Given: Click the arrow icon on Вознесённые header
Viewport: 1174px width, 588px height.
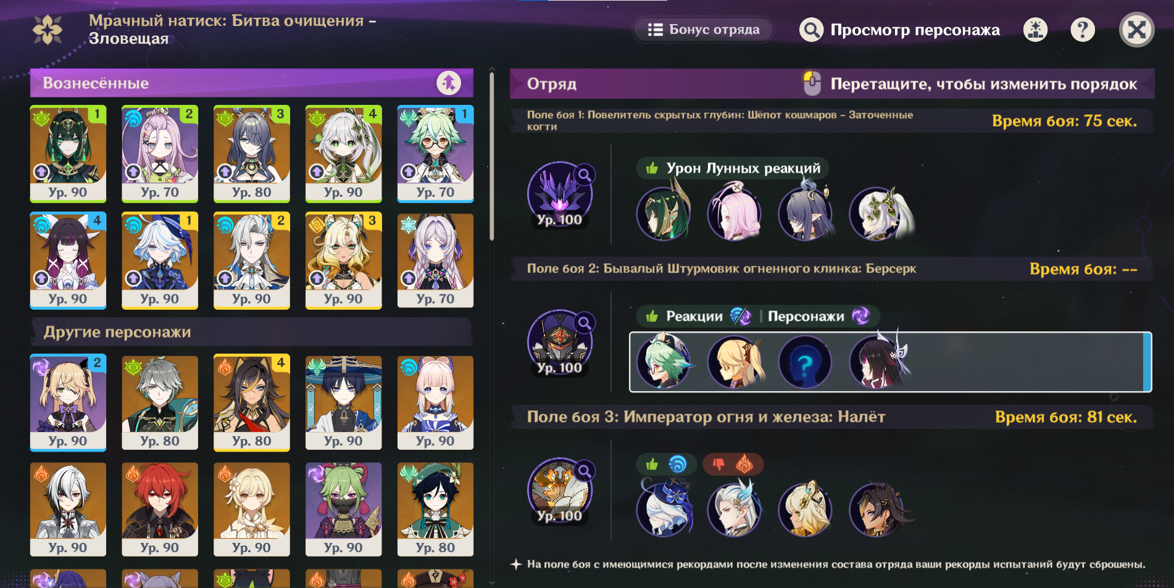Looking at the screenshot, I should pos(449,83).
